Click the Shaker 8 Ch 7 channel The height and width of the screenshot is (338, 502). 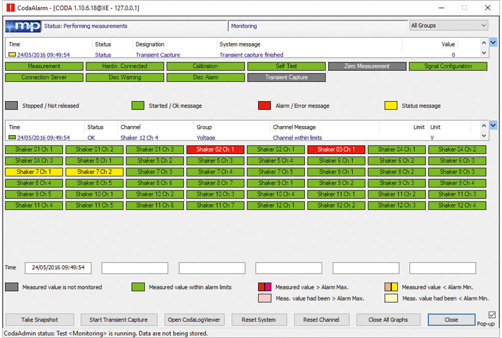pos(216,183)
